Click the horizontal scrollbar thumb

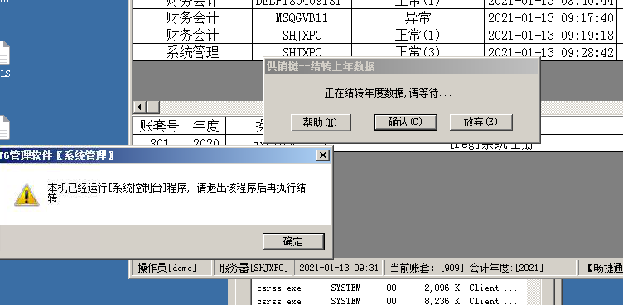pyautogui.click(x=153, y=107)
